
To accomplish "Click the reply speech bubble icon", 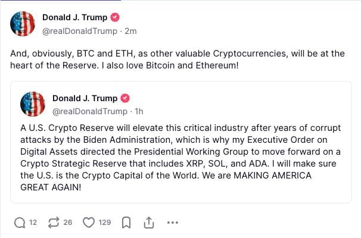I will coord(20,223).
